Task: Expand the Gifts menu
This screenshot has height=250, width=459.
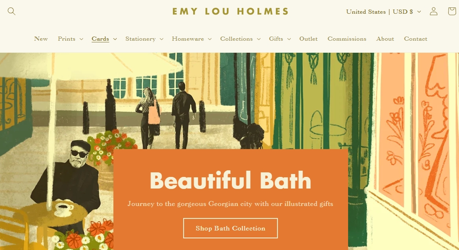Action: click(280, 39)
